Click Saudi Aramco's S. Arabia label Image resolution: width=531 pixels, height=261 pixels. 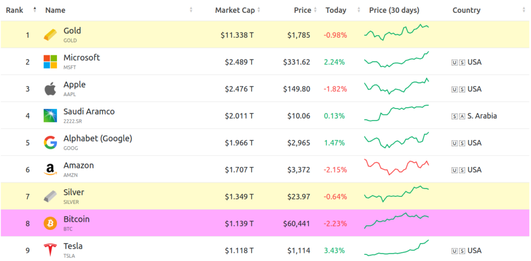pos(482,116)
